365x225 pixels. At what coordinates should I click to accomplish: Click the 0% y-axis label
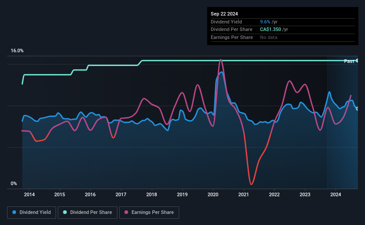pos(14,183)
